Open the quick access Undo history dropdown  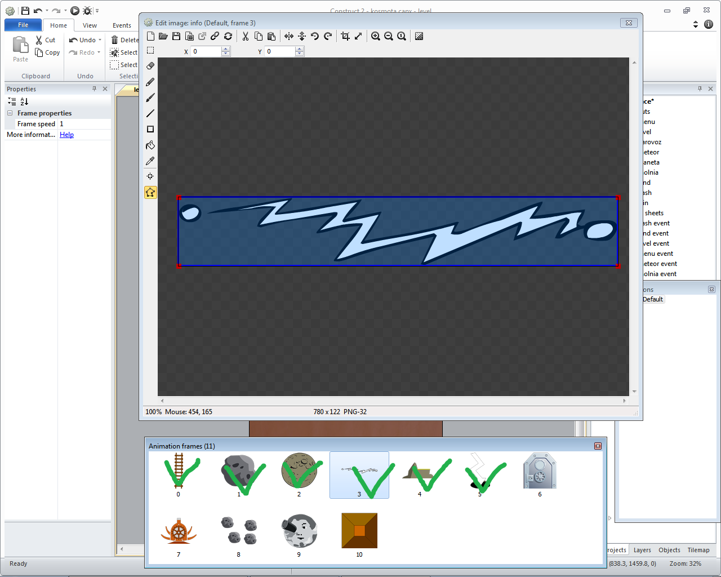47,11
